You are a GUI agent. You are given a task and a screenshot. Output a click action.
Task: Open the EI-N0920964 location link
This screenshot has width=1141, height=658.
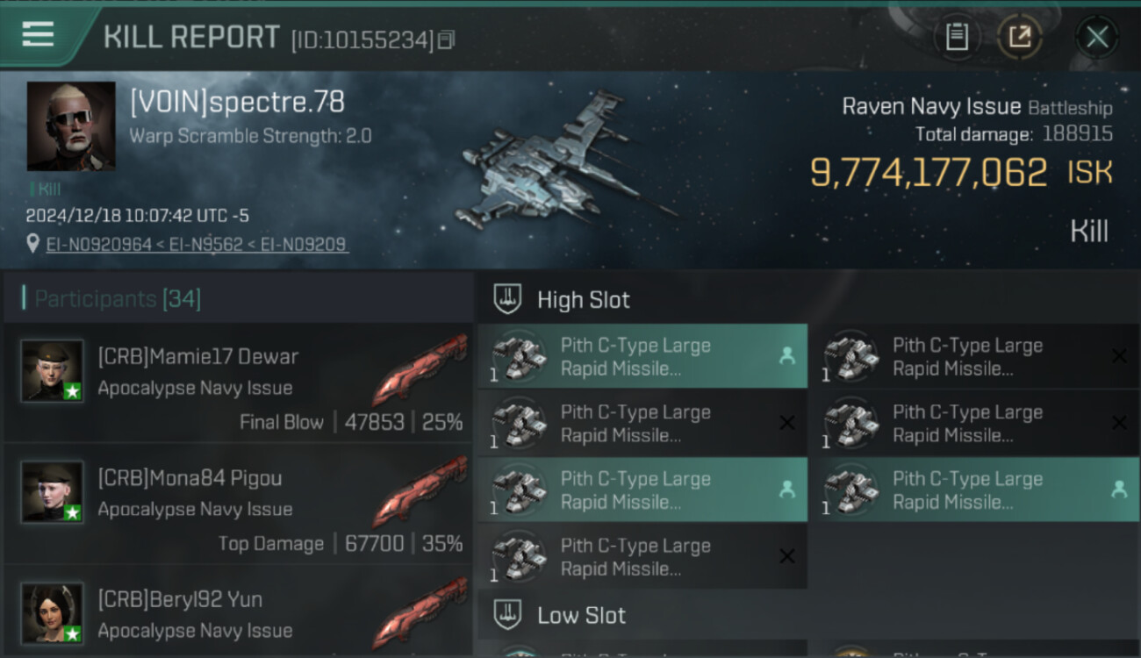(99, 245)
